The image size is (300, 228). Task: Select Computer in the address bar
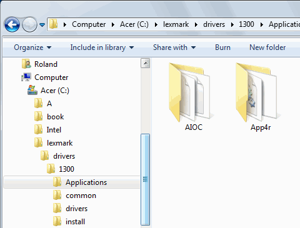tap(89, 24)
